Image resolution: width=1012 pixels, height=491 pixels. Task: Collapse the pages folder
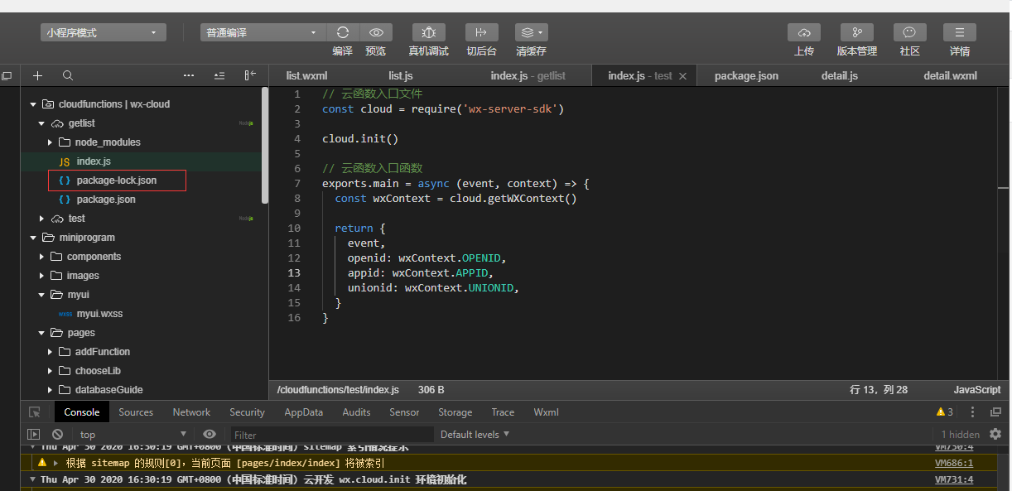coord(42,333)
